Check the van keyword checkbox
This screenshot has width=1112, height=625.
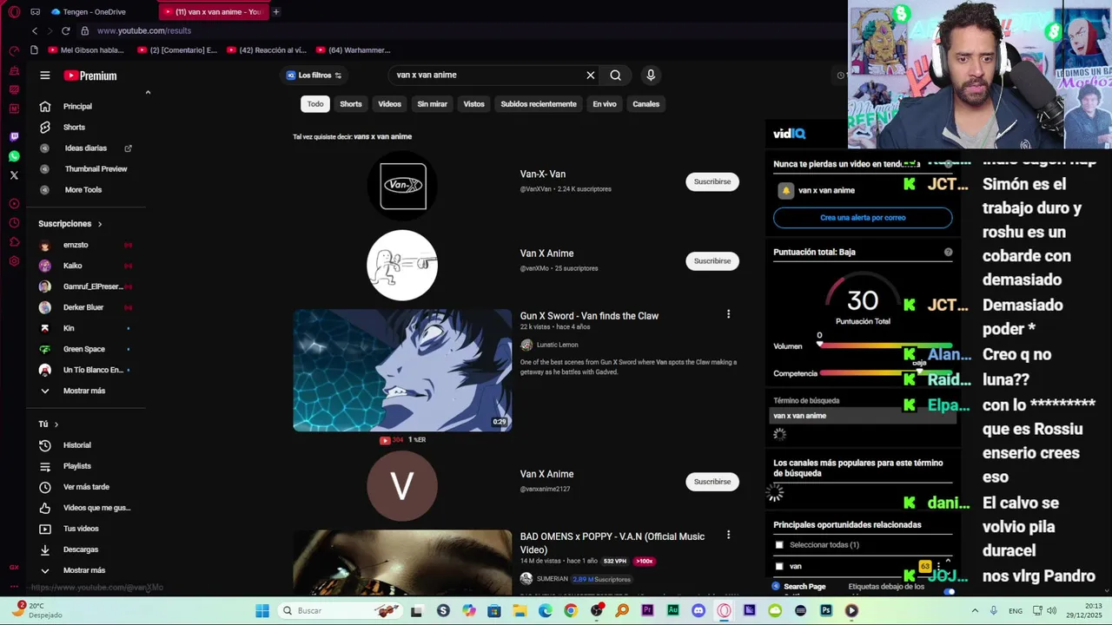[779, 566]
